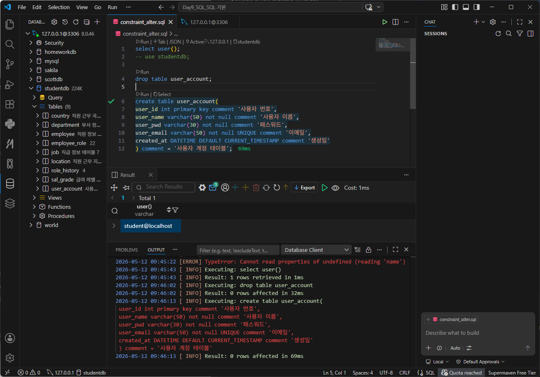Open the Accounts icon in the activity bar
Image resolution: width=540 pixels, height=377 pixels.
(x=10, y=338)
